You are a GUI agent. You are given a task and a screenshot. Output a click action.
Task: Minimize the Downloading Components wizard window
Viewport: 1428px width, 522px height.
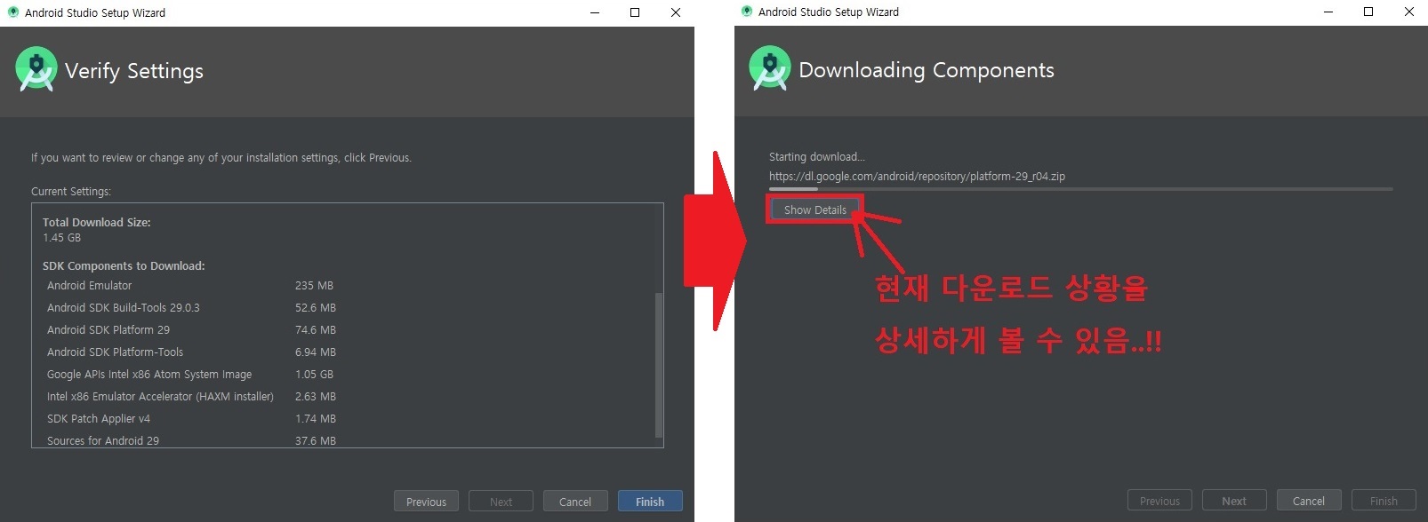click(x=1328, y=12)
